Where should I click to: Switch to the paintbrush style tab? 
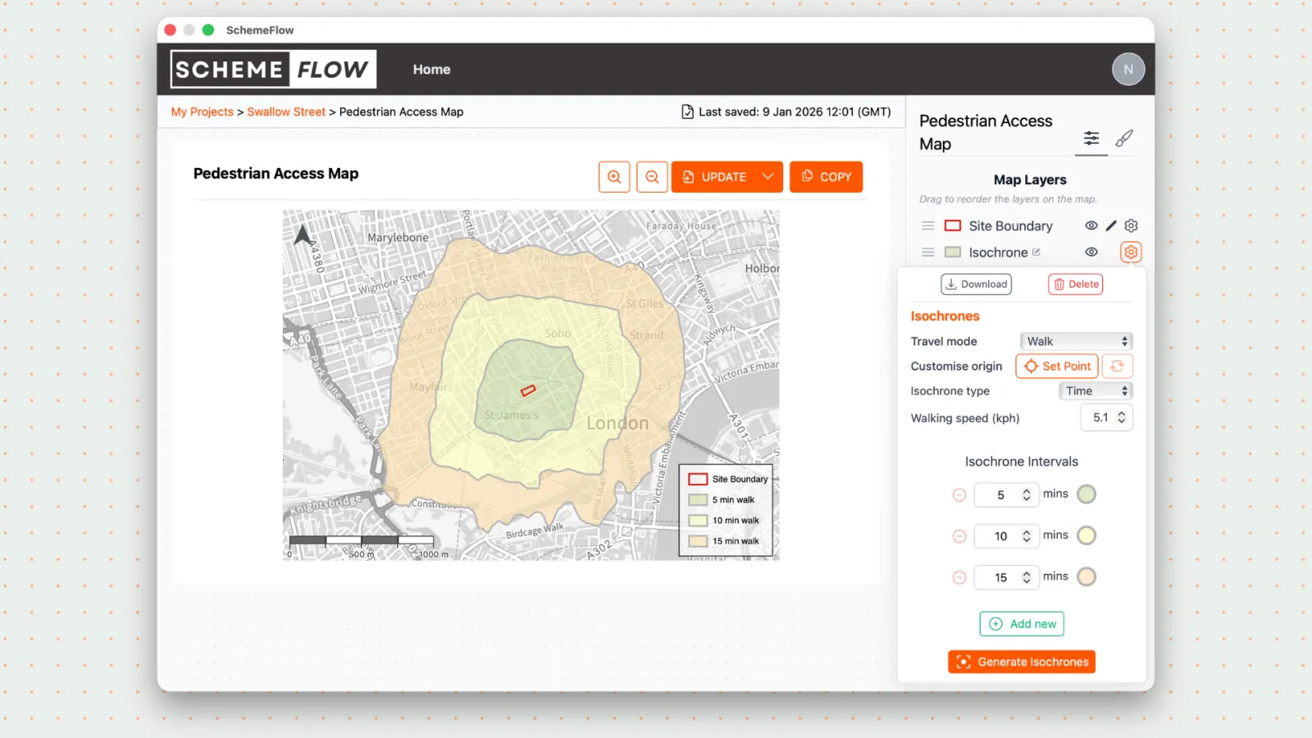pos(1124,138)
